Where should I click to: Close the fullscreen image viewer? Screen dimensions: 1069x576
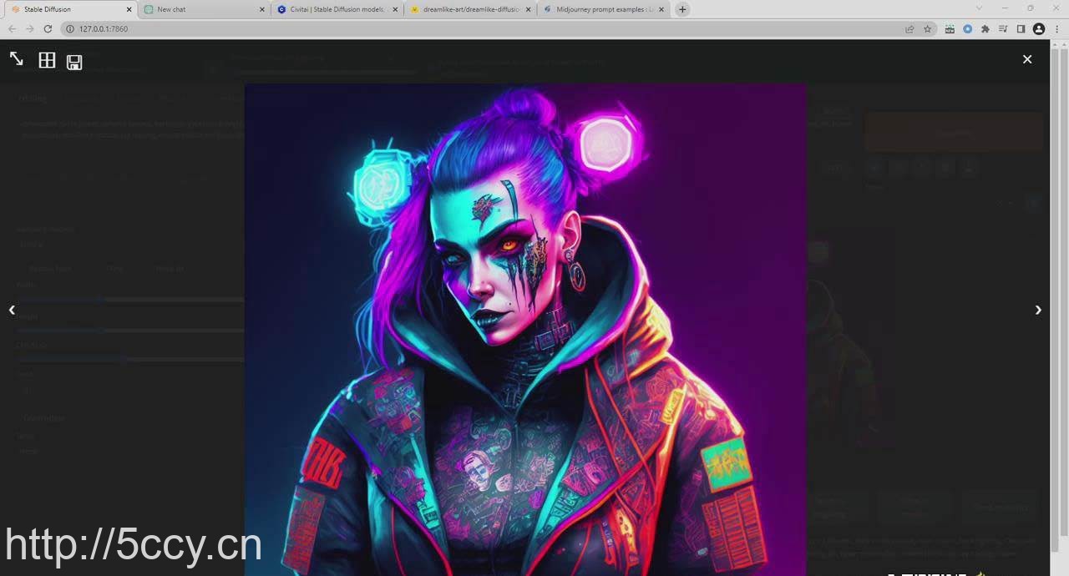1027,59
